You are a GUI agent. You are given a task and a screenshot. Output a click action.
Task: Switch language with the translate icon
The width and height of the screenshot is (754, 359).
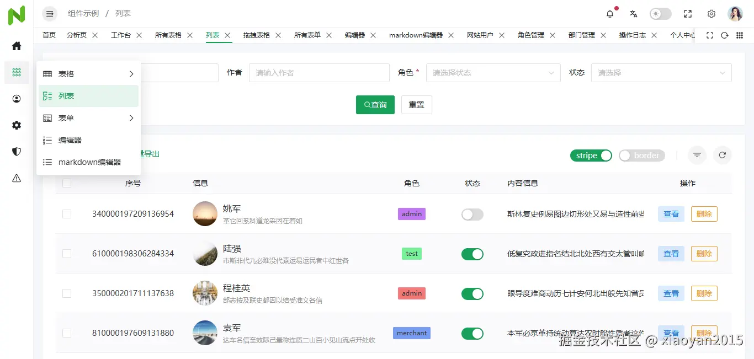634,14
